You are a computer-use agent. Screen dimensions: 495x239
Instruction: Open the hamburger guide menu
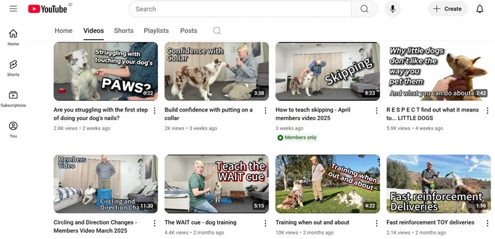click(x=13, y=9)
